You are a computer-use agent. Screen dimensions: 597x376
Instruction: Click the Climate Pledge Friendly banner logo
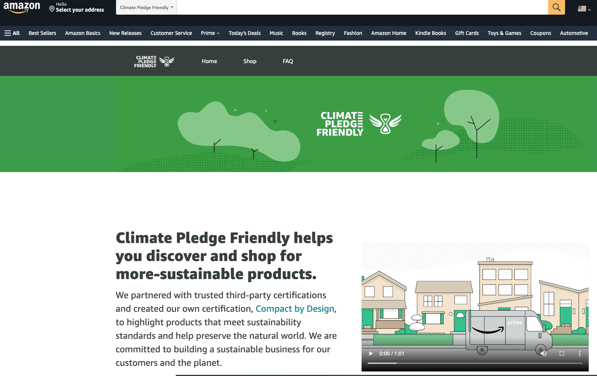tap(359, 124)
